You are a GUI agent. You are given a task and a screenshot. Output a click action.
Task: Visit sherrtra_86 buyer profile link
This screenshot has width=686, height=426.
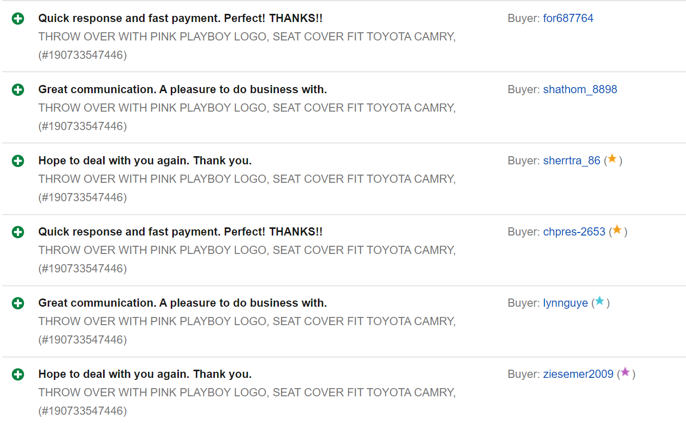click(572, 161)
